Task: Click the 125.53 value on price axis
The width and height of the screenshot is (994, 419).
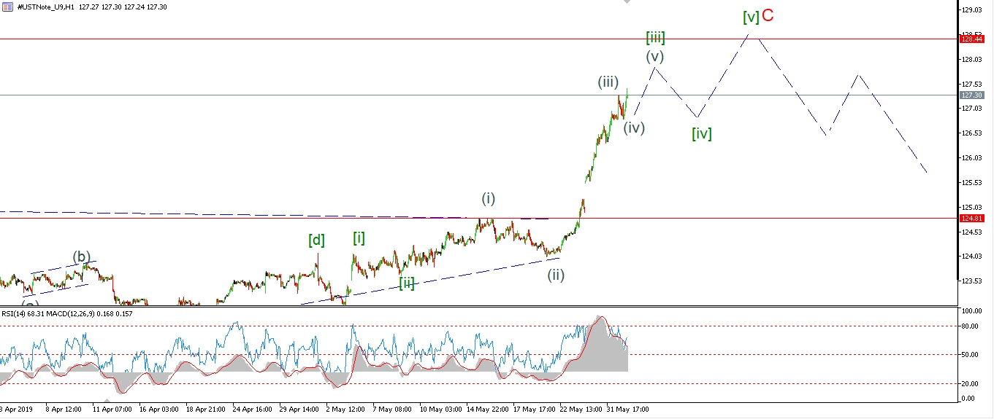Action: click(x=971, y=183)
